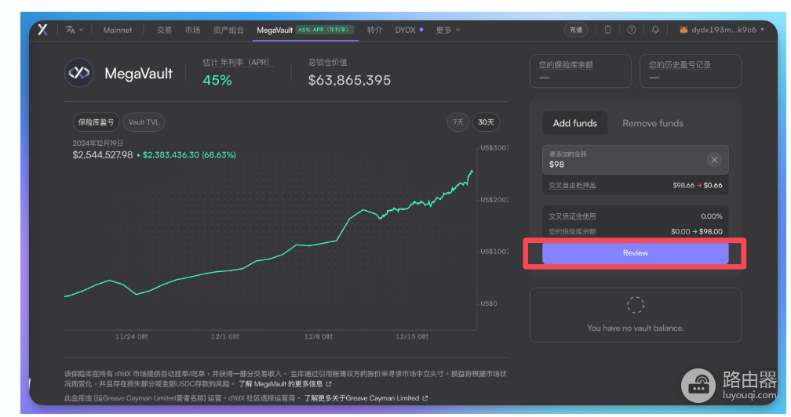Screen dimensions: 791x417
Task: Open the 了解 MegaVault 的更多信息 link
Action: (x=285, y=384)
